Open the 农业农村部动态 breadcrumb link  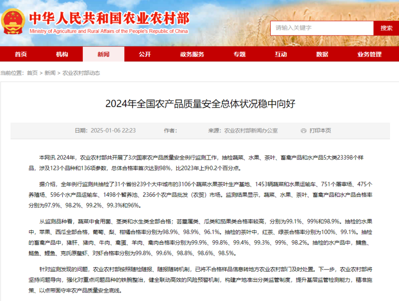click(81, 73)
